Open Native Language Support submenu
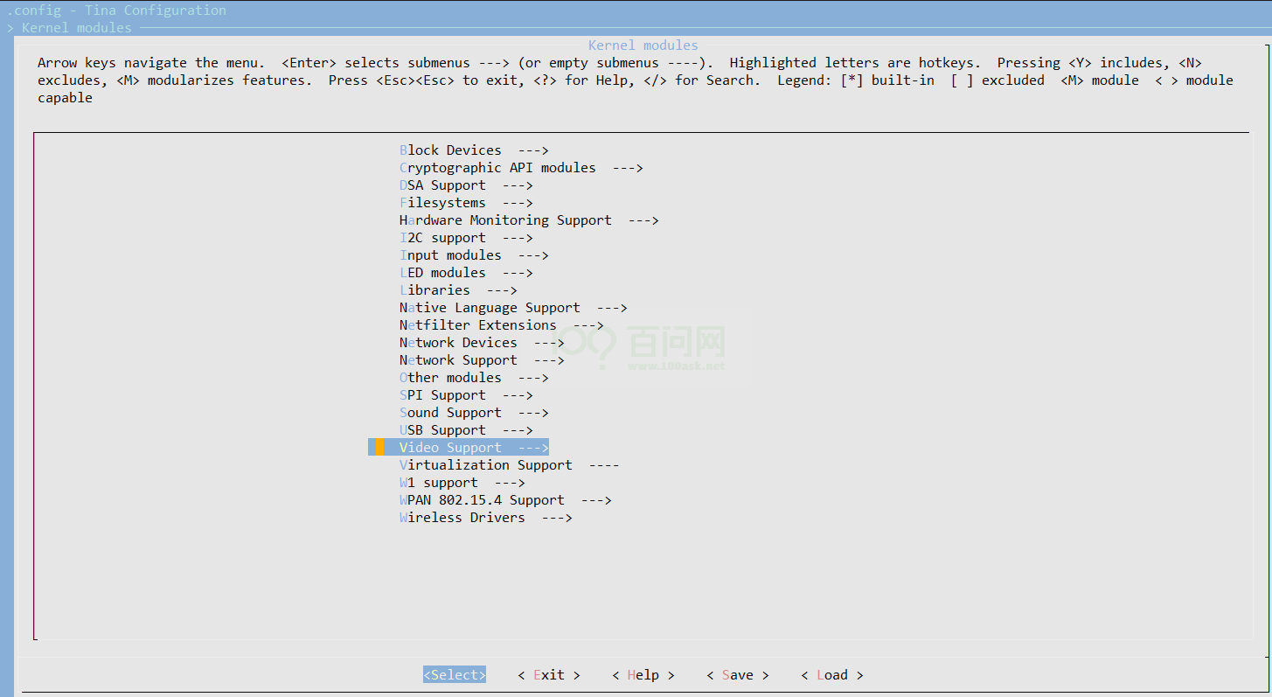Viewport: 1272px width, 697px height. 513,308
